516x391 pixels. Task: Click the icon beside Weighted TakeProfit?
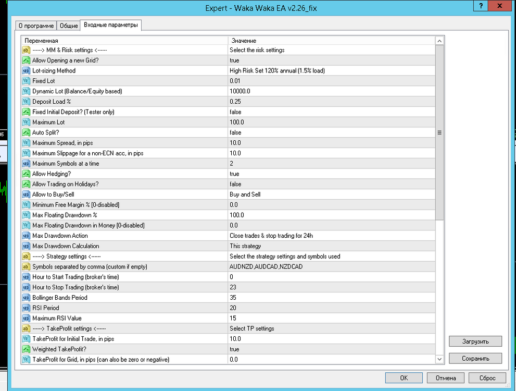pyautogui.click(x=26, y=349)
